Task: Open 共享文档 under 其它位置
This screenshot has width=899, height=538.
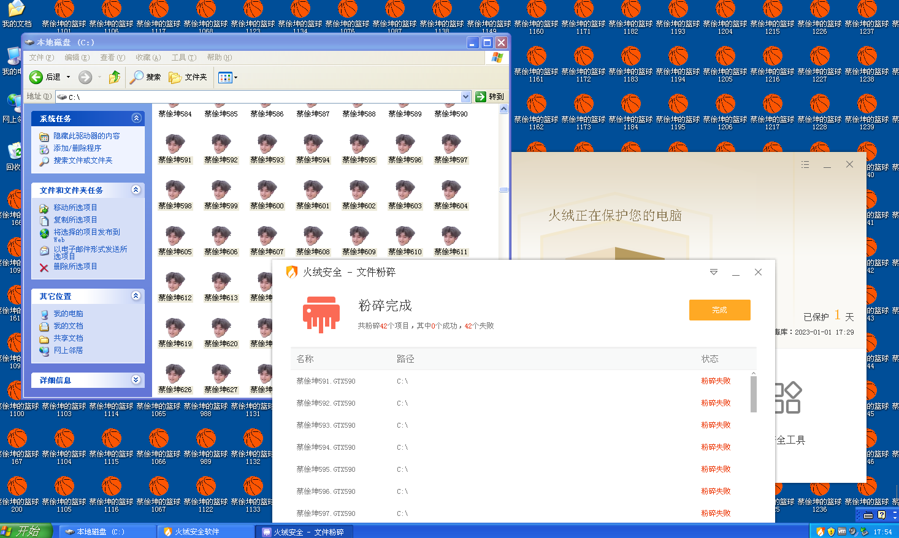Action: point(68,338)
